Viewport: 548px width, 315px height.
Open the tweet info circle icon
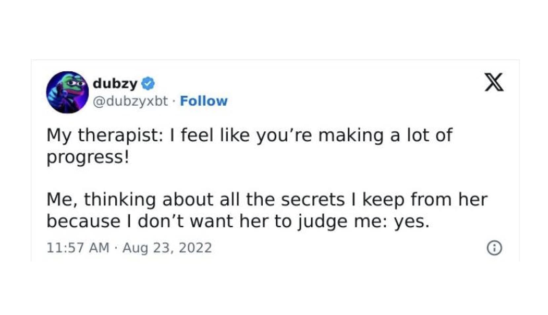coord(494,248)
